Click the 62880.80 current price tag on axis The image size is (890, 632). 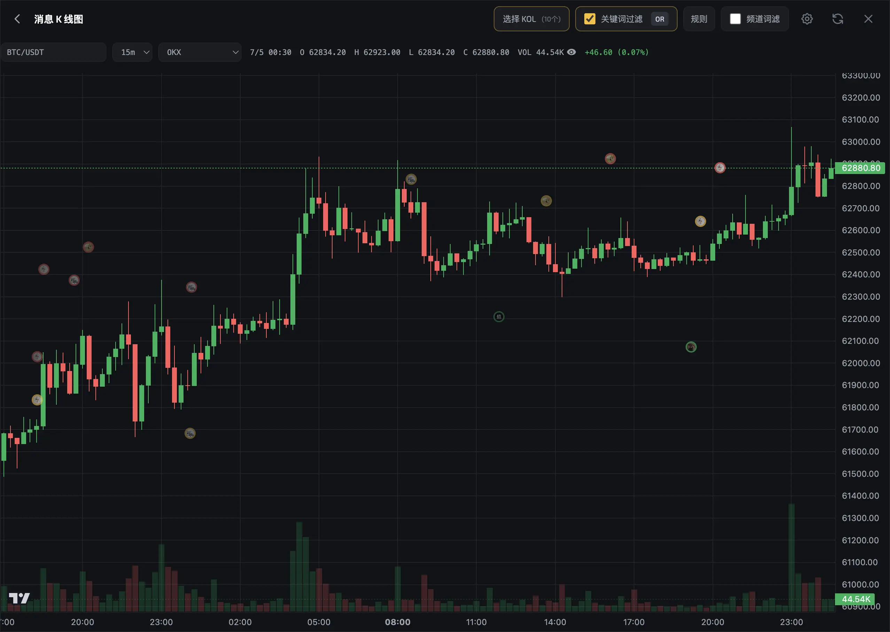pos(860,168)
